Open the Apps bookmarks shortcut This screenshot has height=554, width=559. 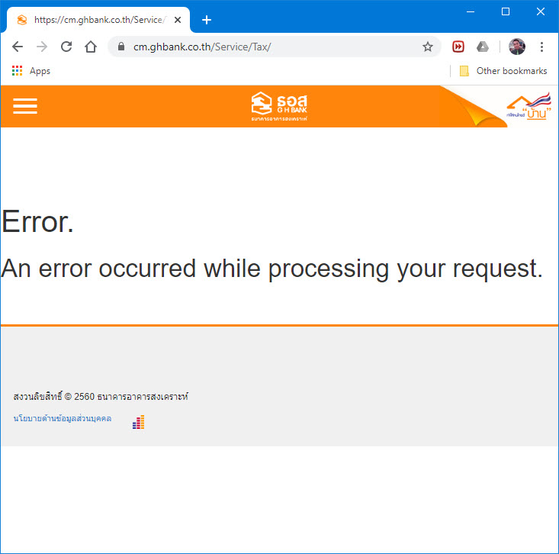(x=31, y=71)
